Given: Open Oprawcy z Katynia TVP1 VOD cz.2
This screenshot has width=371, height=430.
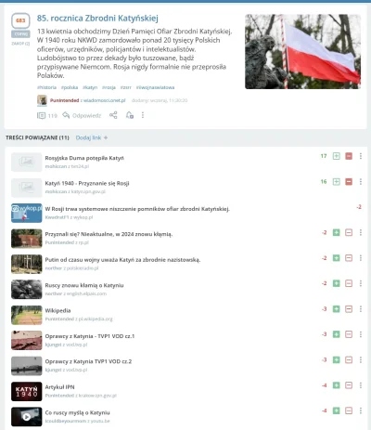Looking at the screenshot, I should click(x=88, y=361).
